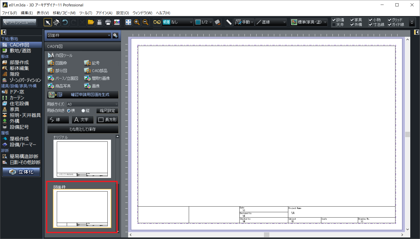The image size is (420, 239).
Task: Select the 縦 paper orientation radio button
Action: [x=83, y=111]
